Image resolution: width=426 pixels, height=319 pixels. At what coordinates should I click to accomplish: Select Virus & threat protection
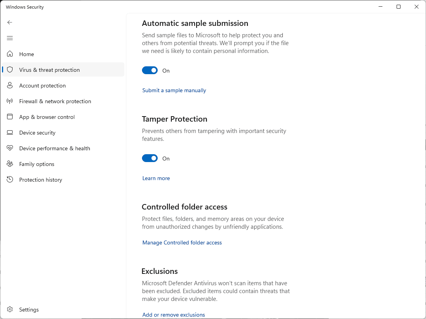(x=63, y=70)
